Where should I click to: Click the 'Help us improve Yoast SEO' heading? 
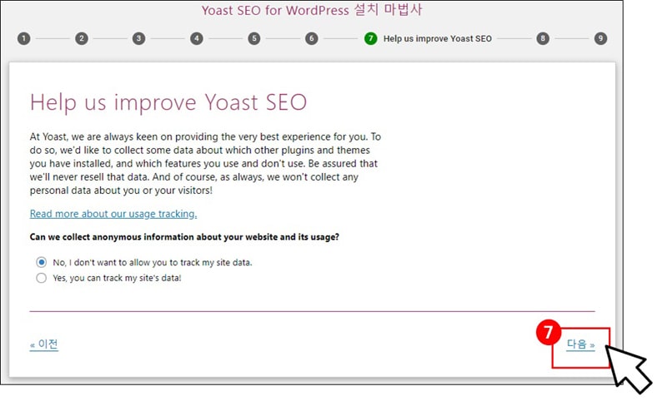tap(168, 102)
